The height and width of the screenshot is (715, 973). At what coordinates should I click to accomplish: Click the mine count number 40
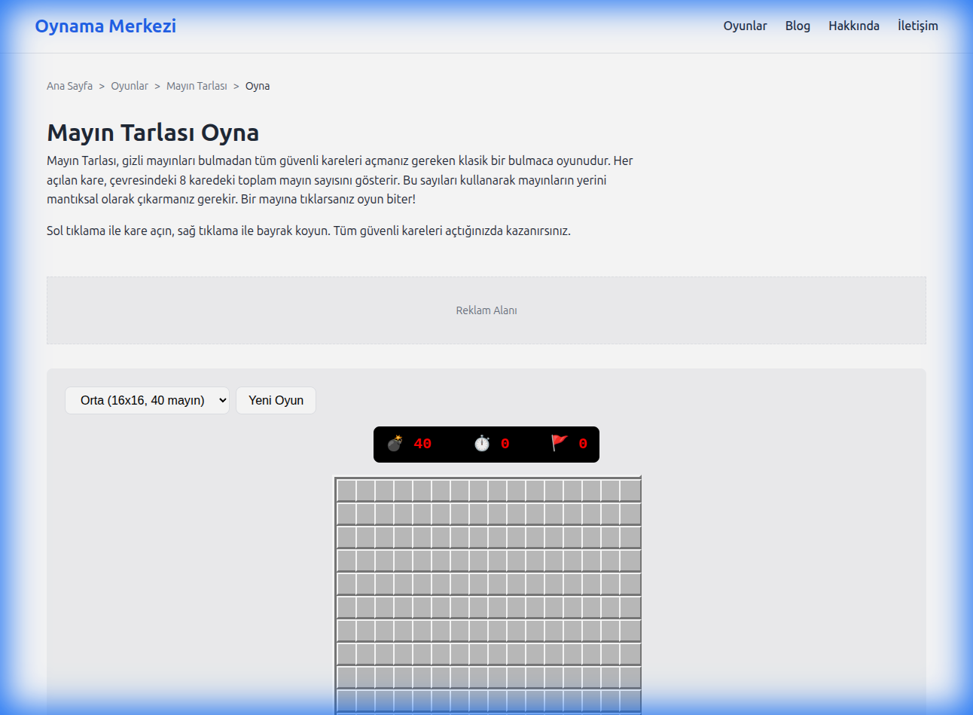tap(422, 445)
